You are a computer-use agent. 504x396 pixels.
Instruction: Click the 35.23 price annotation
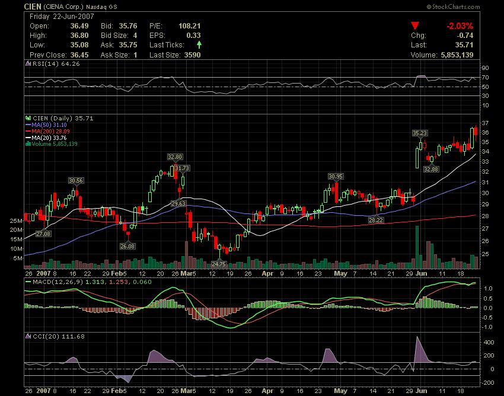[420, 133]
